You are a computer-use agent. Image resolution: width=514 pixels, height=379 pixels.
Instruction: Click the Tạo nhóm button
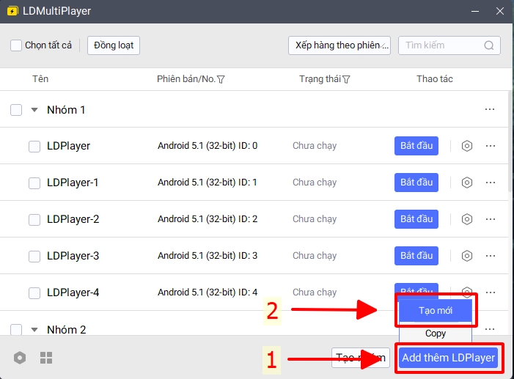[361, 358]
